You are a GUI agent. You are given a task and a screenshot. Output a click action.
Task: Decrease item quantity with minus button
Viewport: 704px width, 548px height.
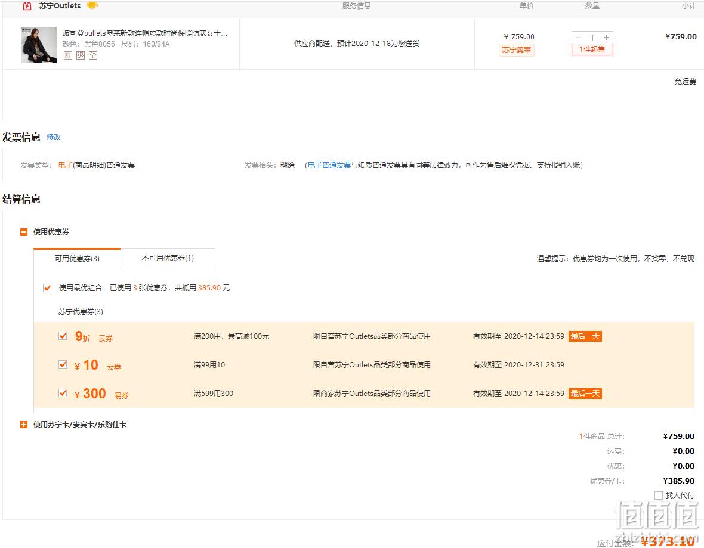578,38
